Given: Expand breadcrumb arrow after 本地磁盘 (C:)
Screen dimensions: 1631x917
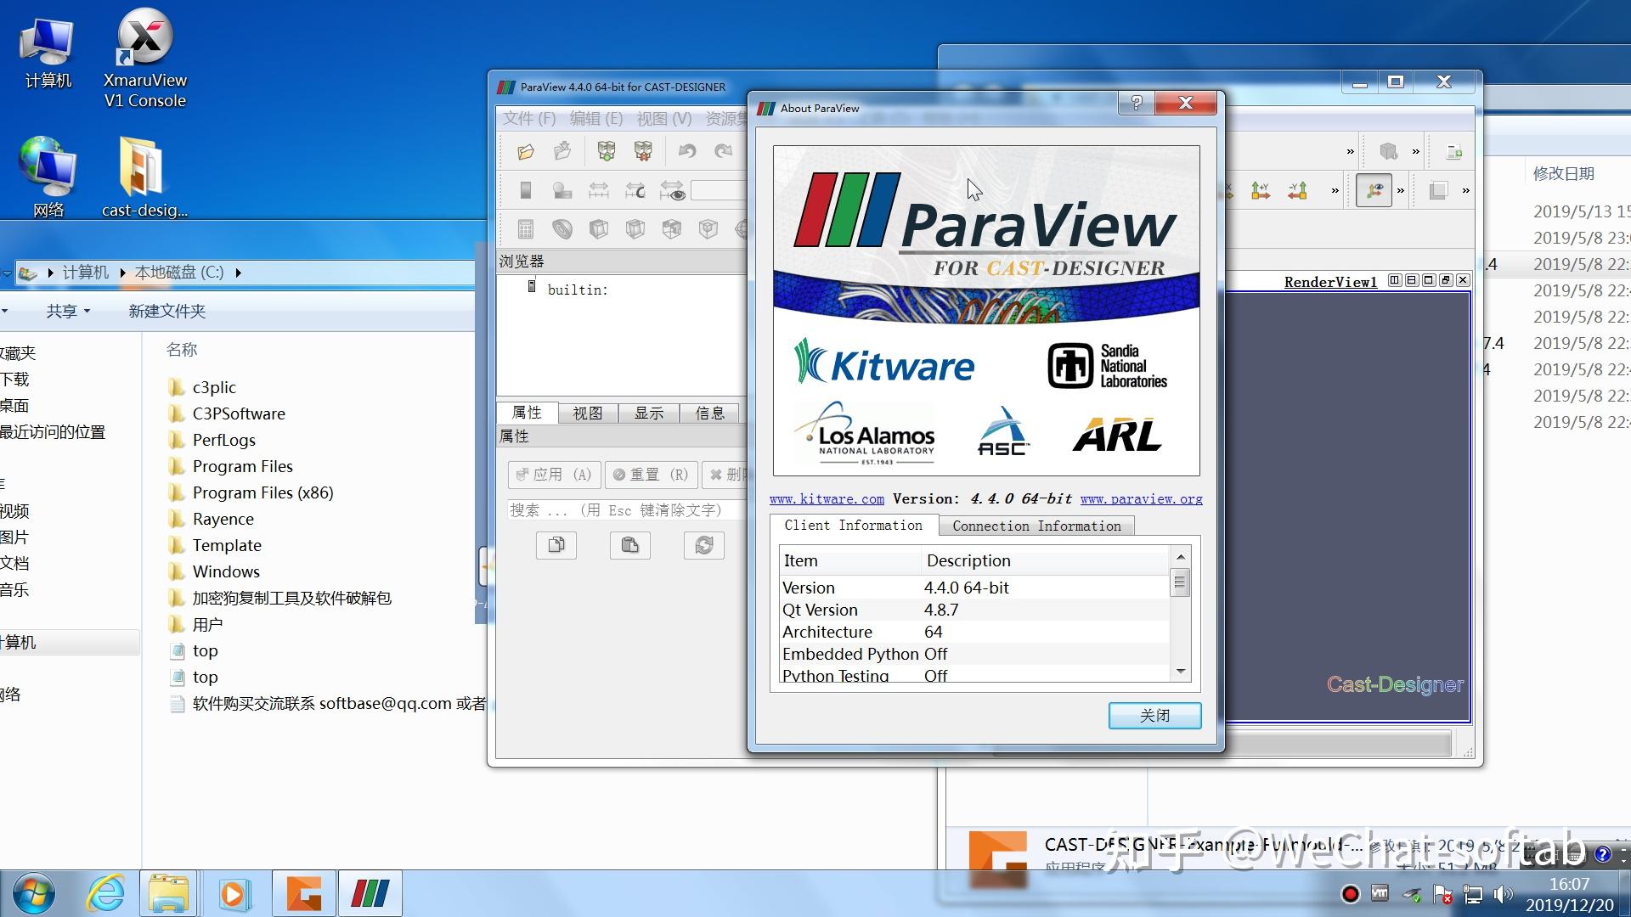Looking at the screenshot, I should 238,273.
